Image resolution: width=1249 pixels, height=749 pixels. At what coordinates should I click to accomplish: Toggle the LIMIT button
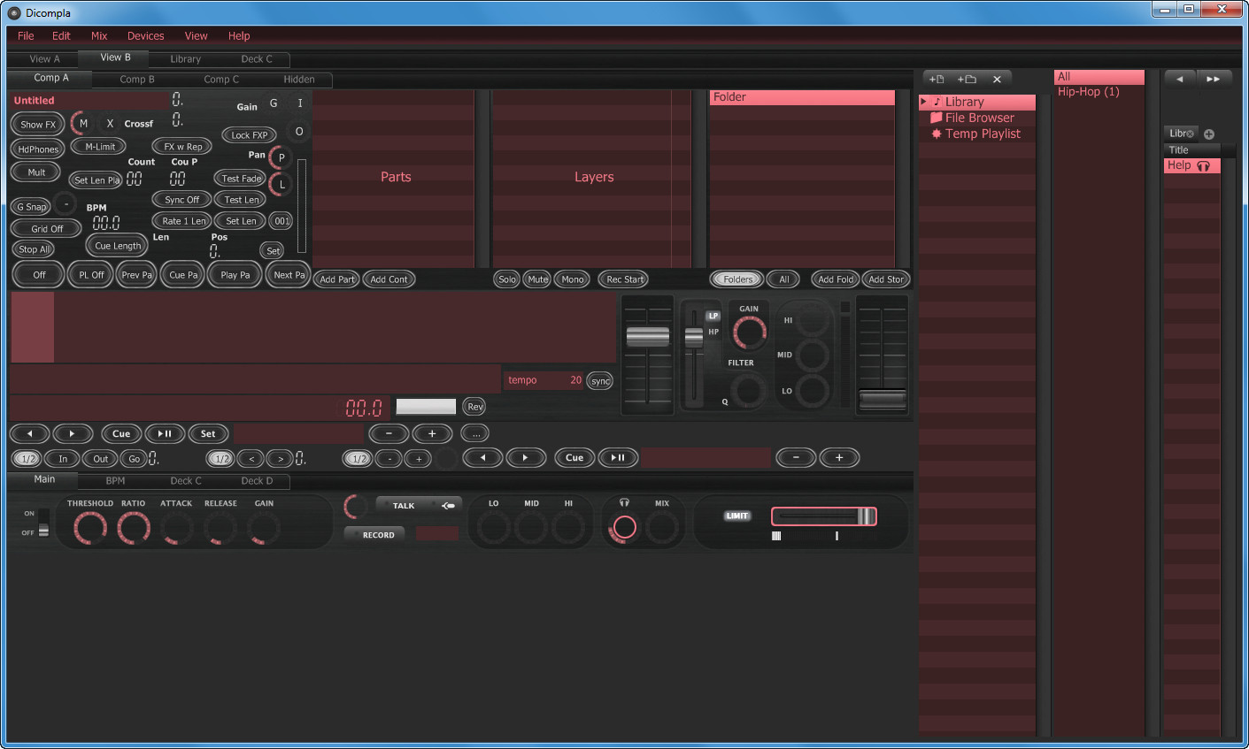737,516
